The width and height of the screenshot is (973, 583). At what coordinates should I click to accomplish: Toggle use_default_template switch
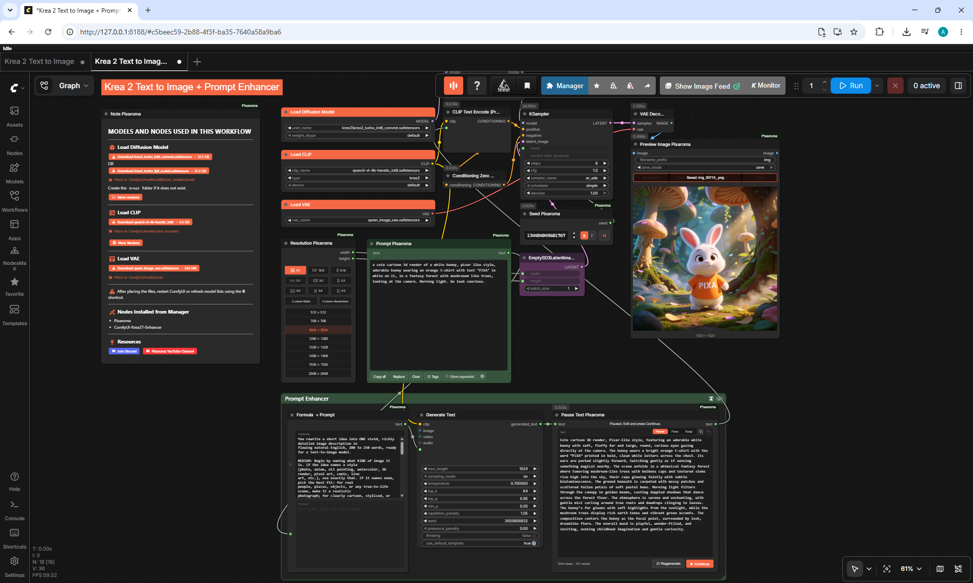(x=479, y=543)
